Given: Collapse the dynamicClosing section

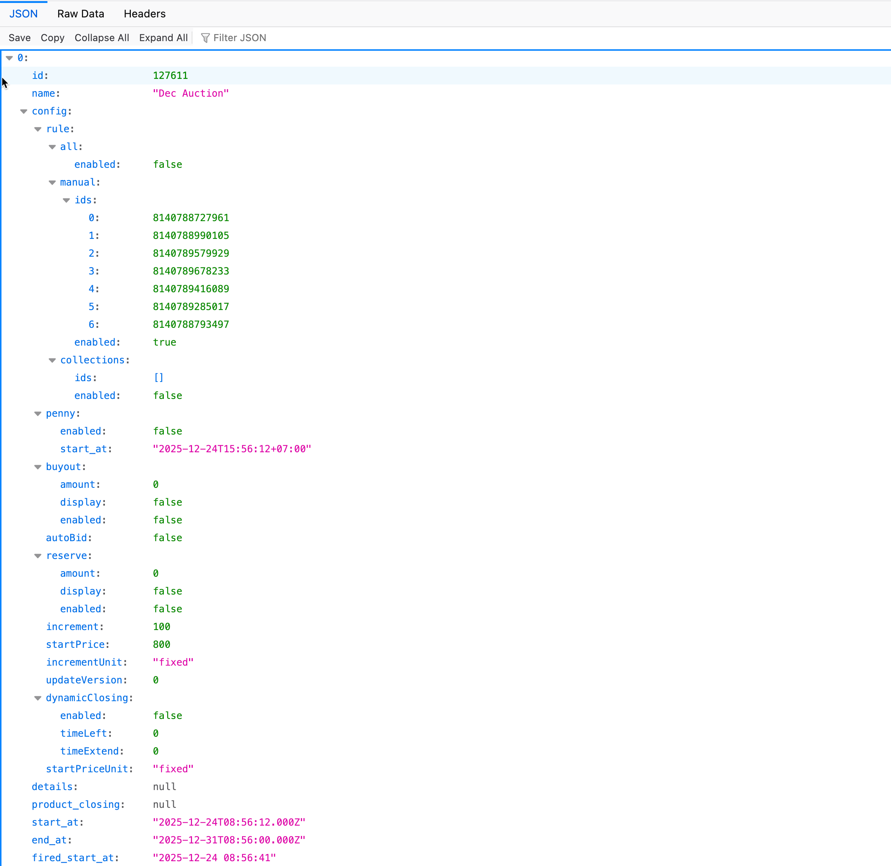Looking at the screenshot, I should click(x=38, y=698).
